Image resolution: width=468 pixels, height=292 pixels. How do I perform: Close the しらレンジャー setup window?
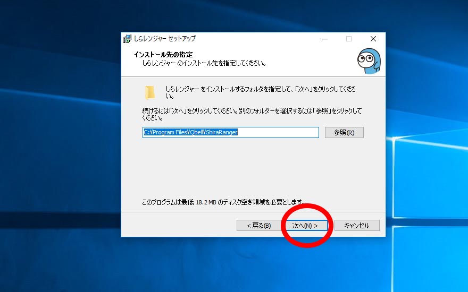click(373, 39)
